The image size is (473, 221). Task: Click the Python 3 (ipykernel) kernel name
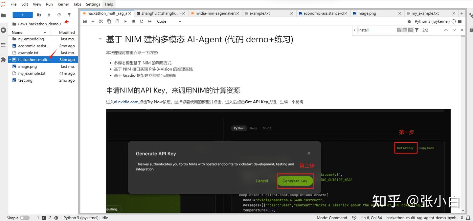pos(432,21)
